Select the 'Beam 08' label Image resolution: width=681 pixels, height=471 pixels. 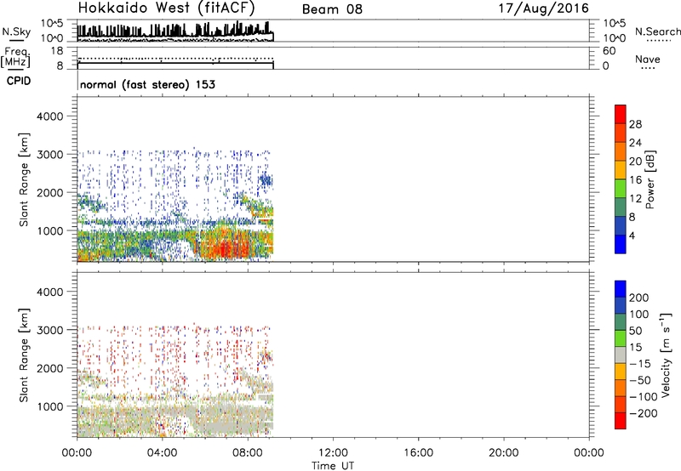[x=332, y=9]
